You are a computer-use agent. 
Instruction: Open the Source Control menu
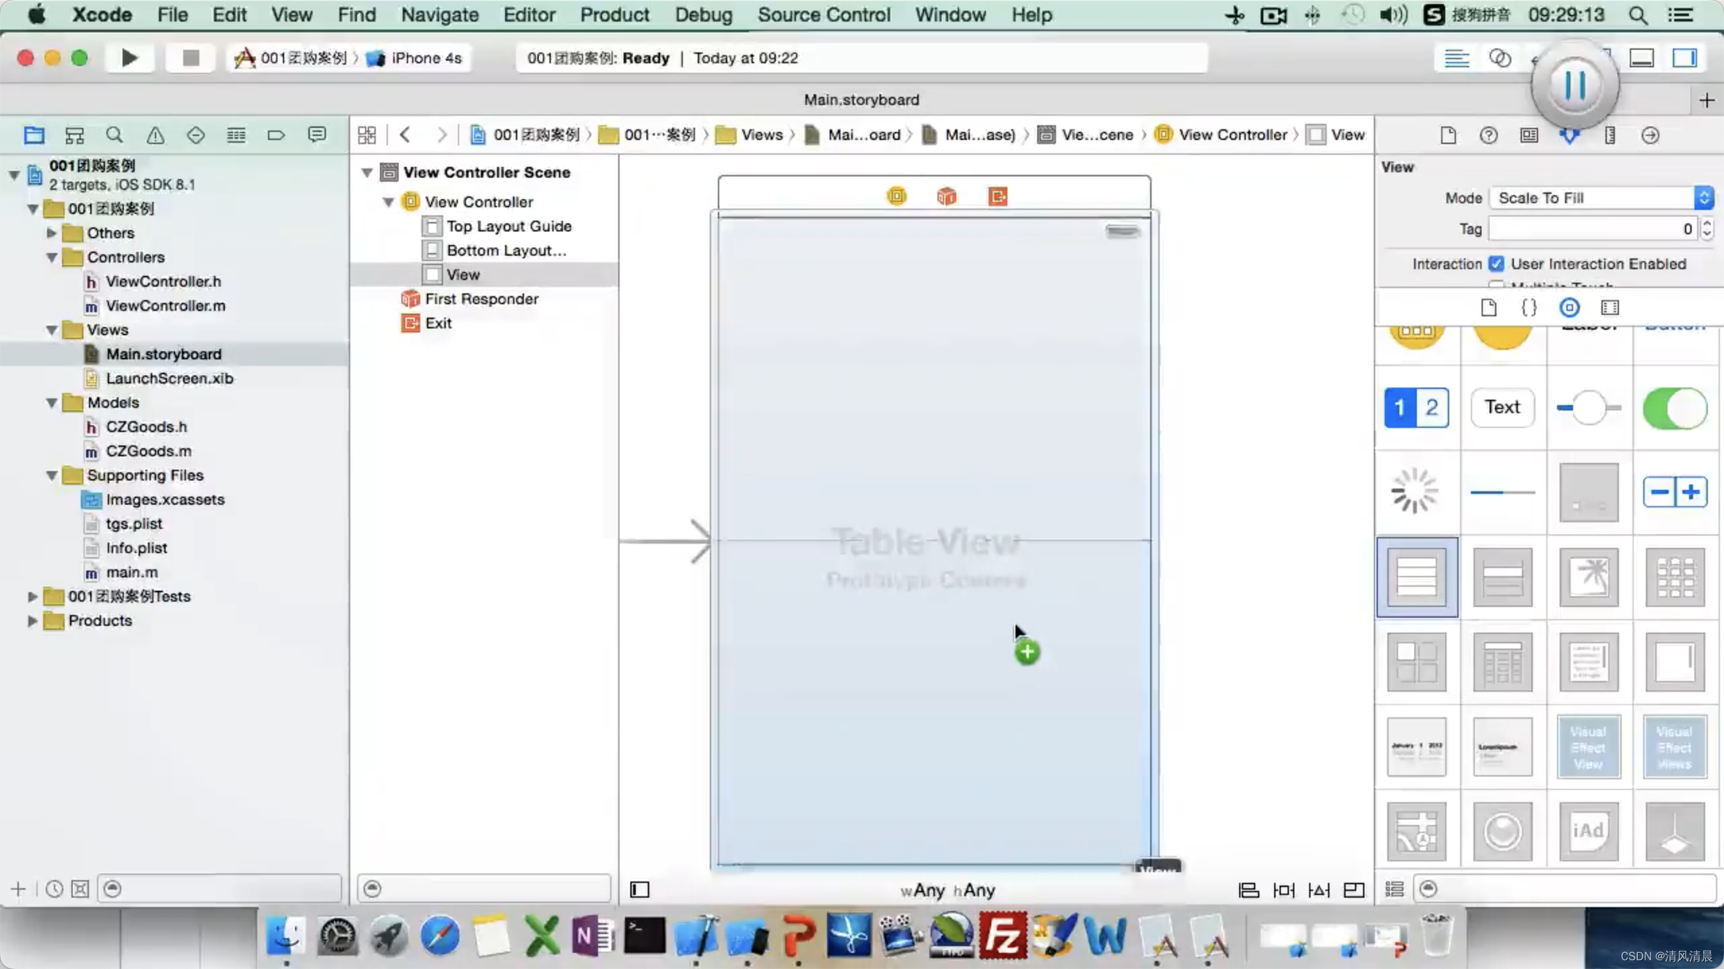point(823,15)
